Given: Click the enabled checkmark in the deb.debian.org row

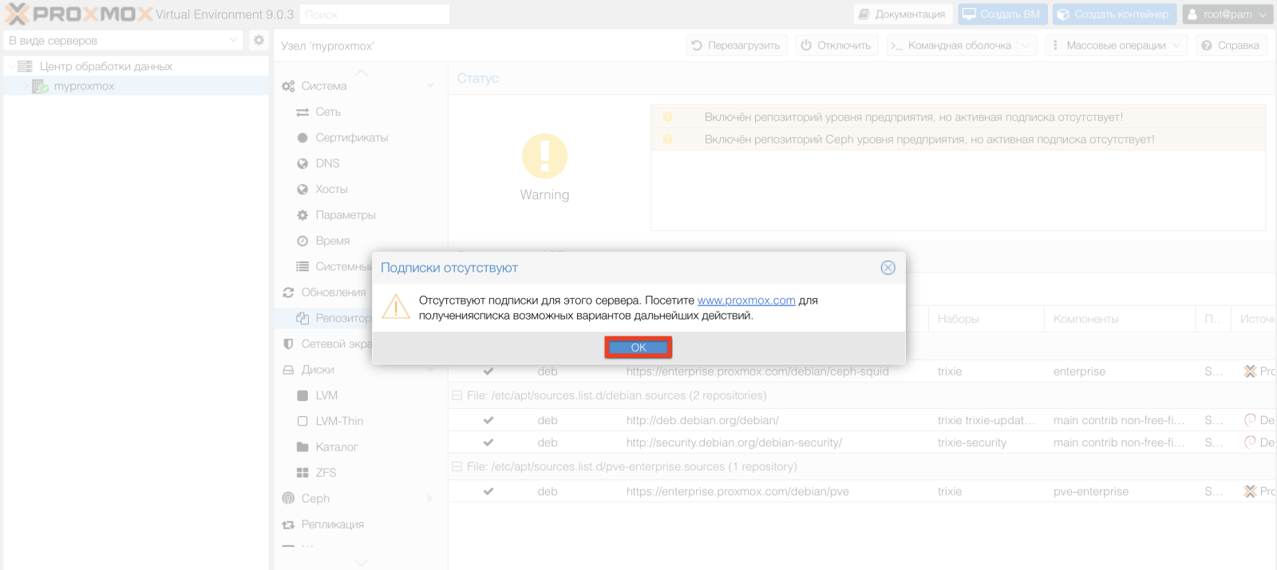Looking at the screenshot, I should [488, 420].
